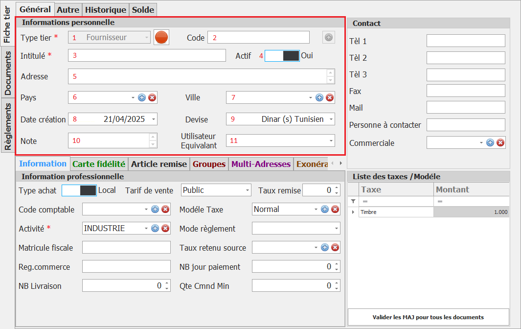Click the grey plus icon next to Code

point(328,37)
